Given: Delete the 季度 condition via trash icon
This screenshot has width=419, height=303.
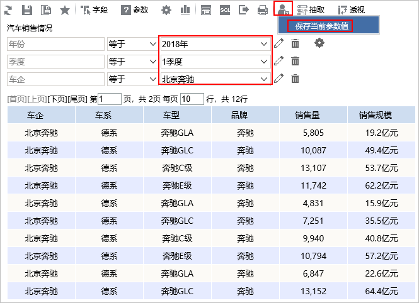Looking at the screenshot, I should [x=295, y=61].
